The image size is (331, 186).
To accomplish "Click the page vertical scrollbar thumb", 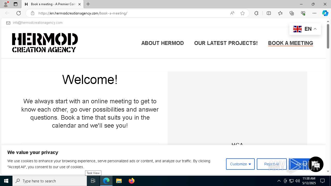I will coord(328,36).
